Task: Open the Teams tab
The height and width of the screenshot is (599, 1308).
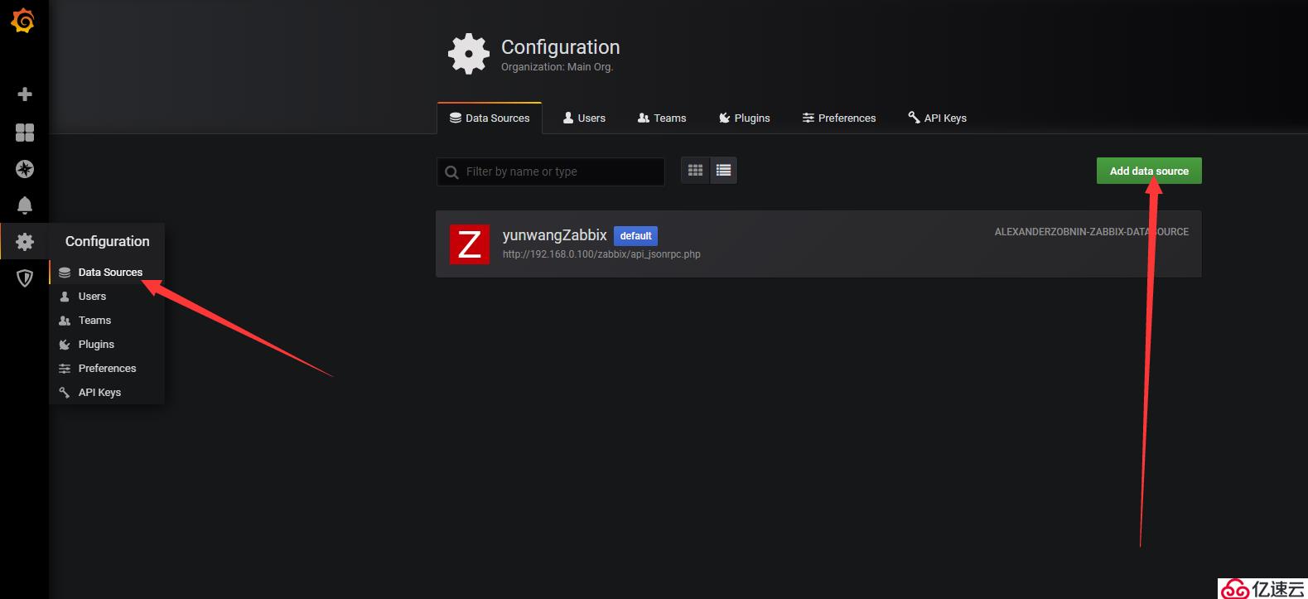Action: [x=662, y=118]
